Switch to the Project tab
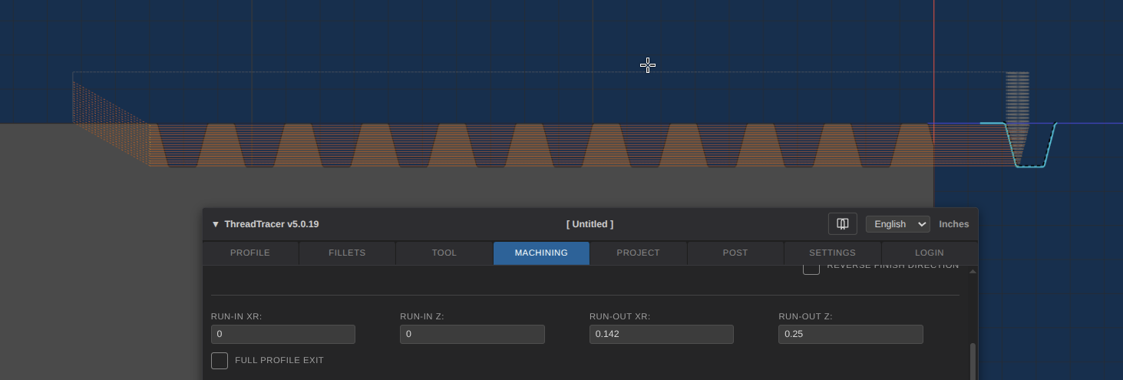Screen dimensions: 1123x380 [x=638, y=253]
